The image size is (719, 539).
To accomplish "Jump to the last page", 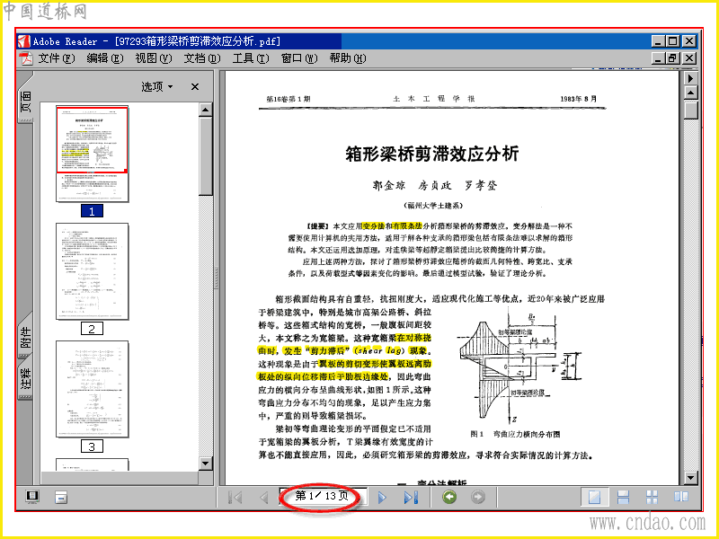I will [x=411, y=498].
